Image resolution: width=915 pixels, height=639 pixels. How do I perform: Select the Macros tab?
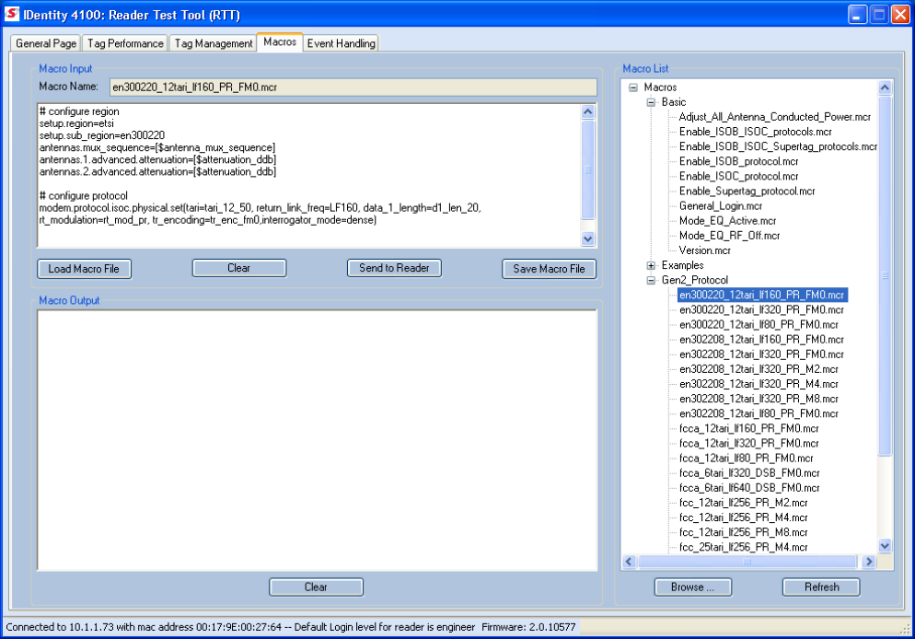(280, 42)
